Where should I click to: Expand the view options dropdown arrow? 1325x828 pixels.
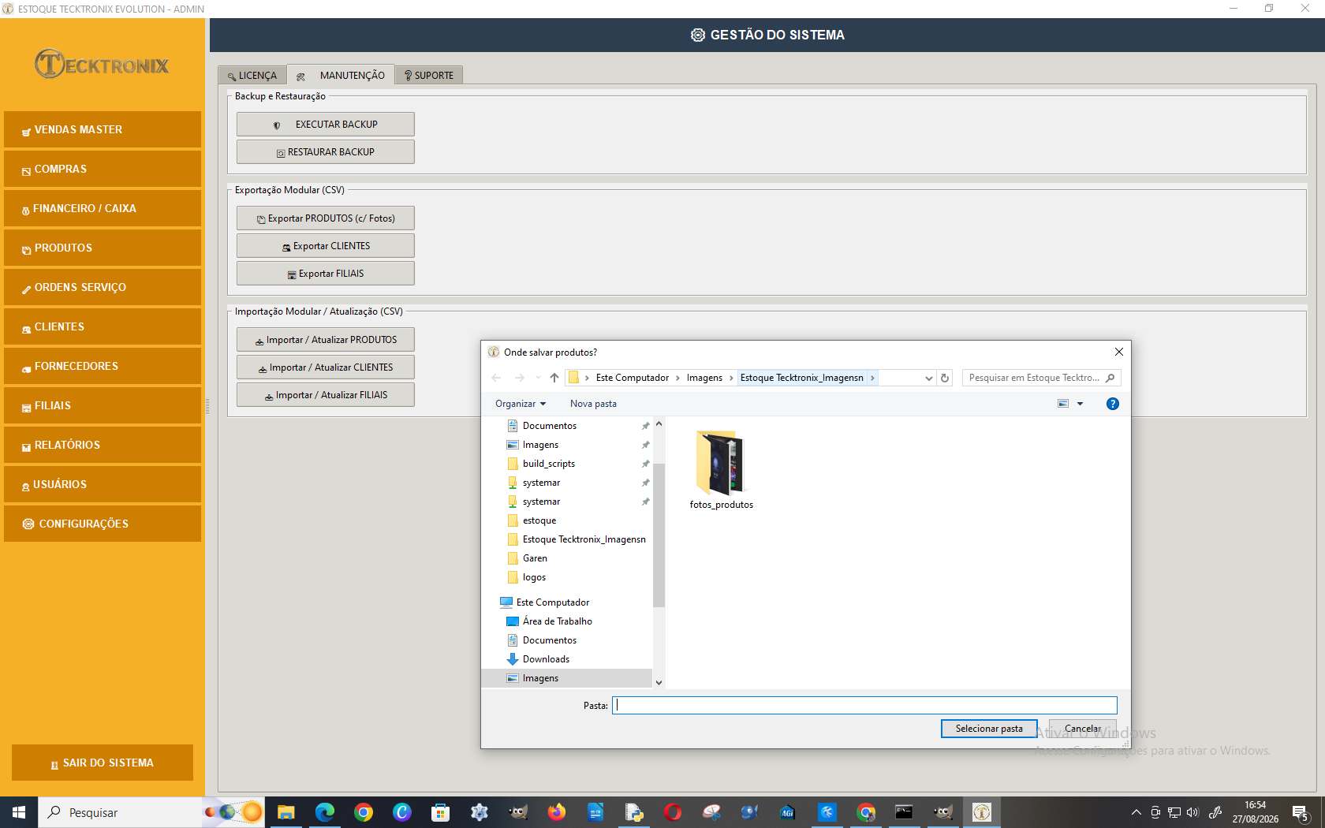pyautogui.click(x=1081, y=404)
